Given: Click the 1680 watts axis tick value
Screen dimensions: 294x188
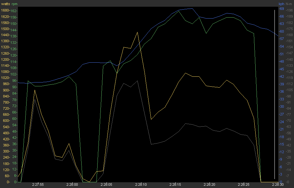Looking at the screenshot, I should click(x=5, y=11).
